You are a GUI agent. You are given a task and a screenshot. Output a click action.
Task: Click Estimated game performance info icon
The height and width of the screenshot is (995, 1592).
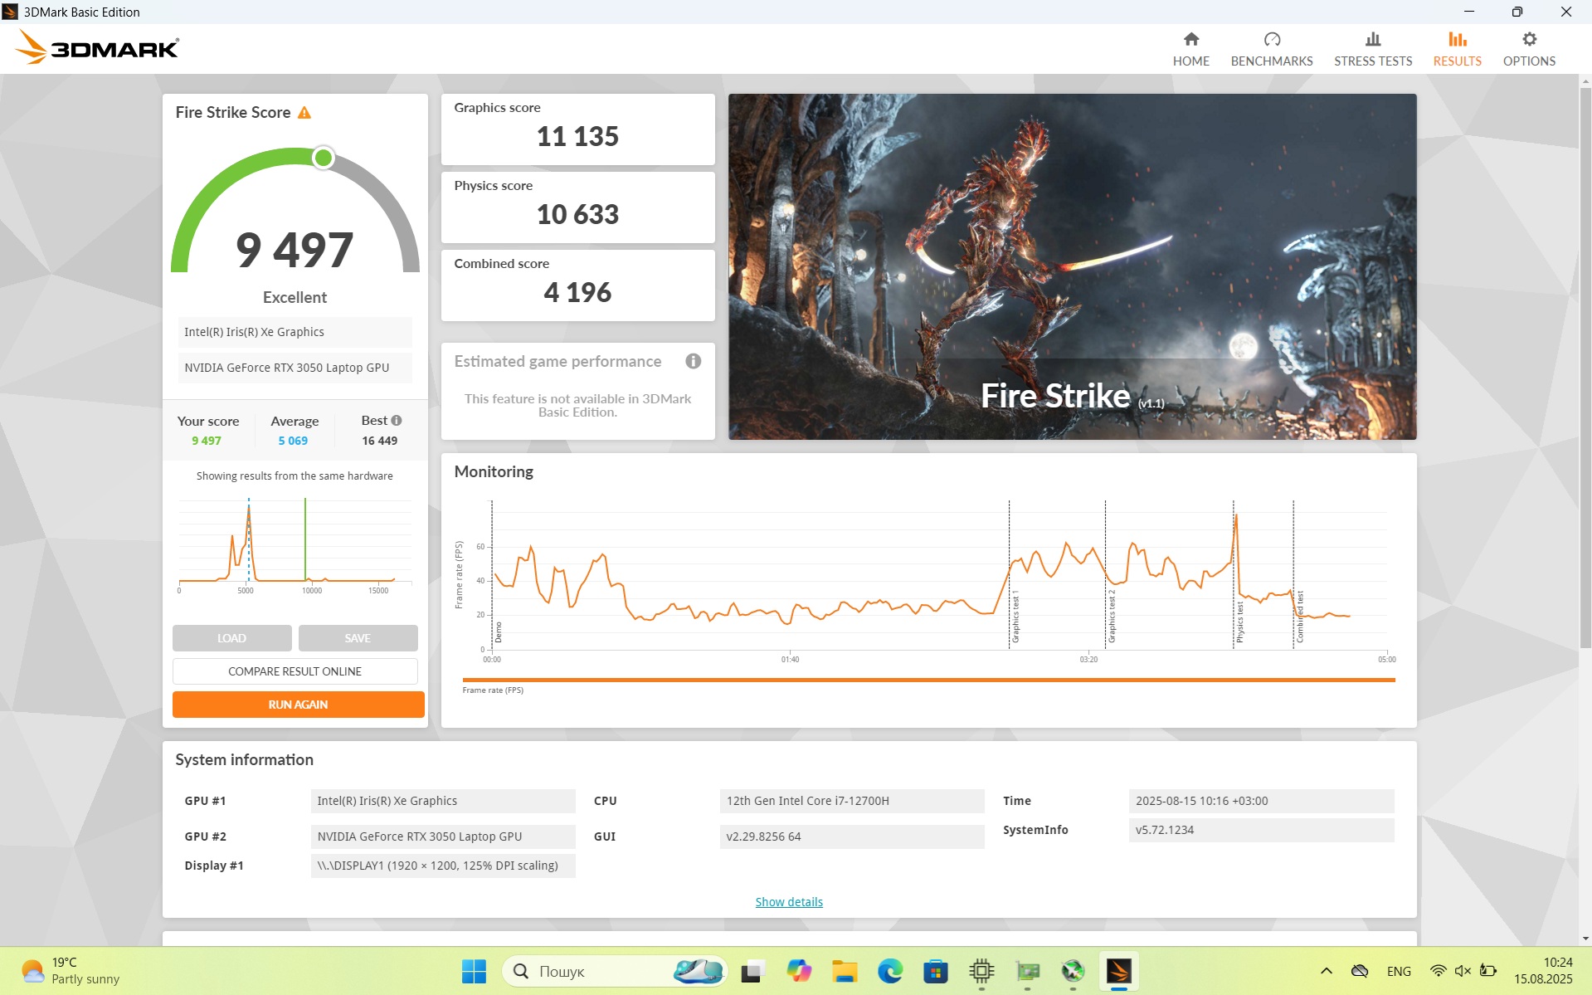(694, 361)
